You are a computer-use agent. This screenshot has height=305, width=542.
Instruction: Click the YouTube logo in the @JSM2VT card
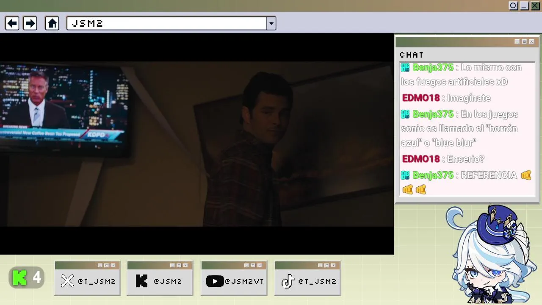click(x=215, y=281)
